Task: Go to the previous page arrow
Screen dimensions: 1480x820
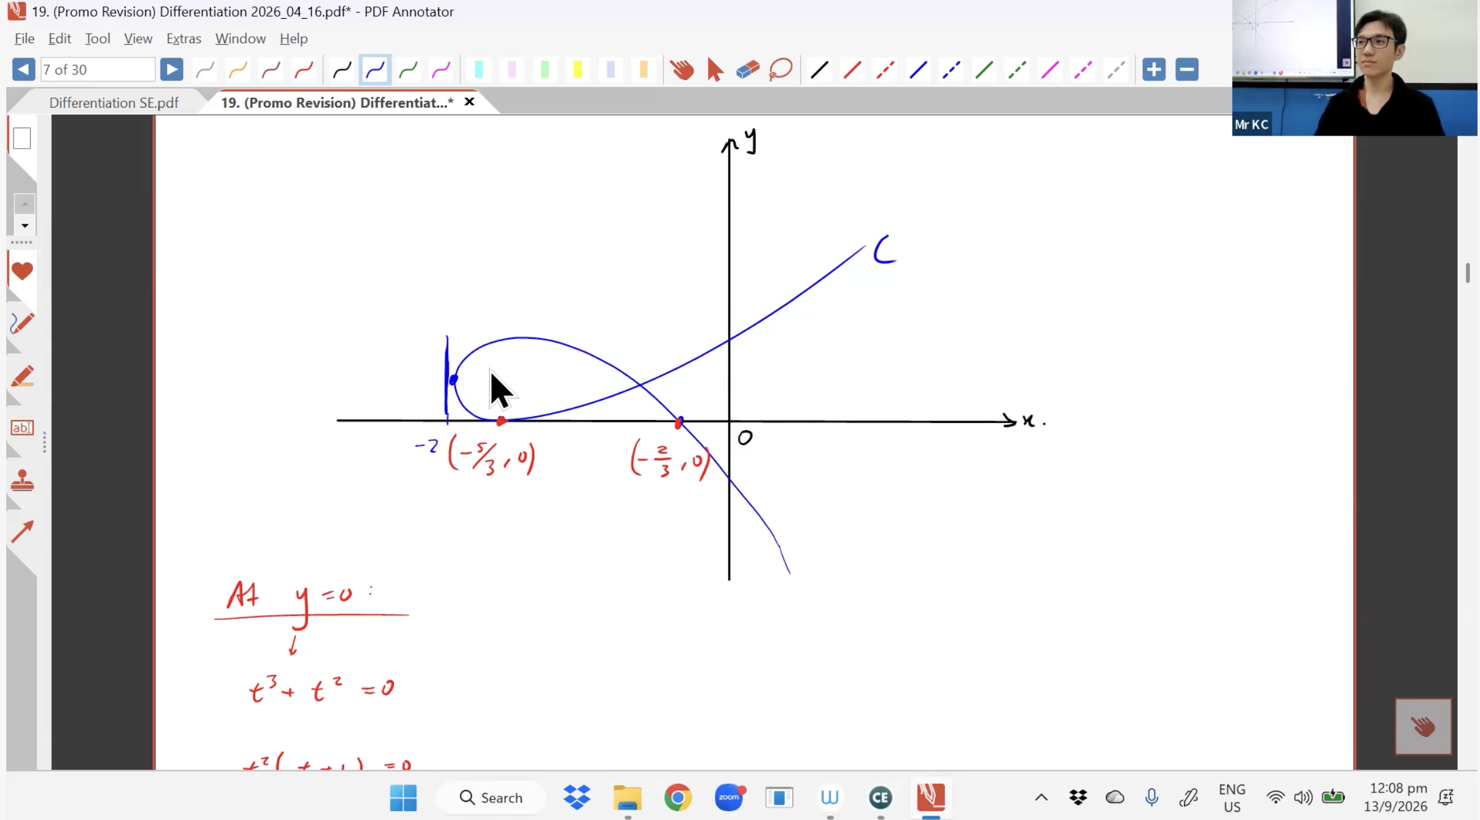Action: point(24,69)
